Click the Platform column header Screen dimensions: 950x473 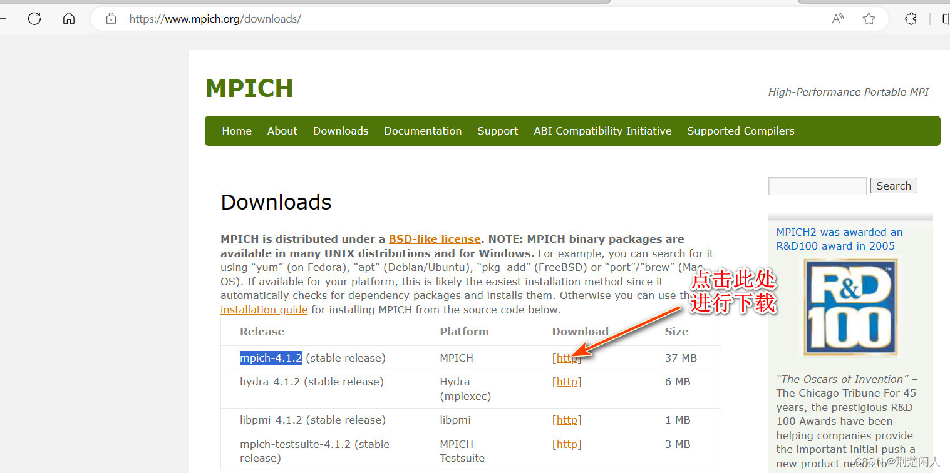tap(464, 332)
